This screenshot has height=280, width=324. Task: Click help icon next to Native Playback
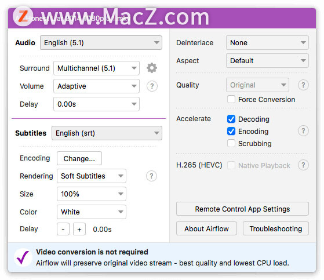click(303, 165)
